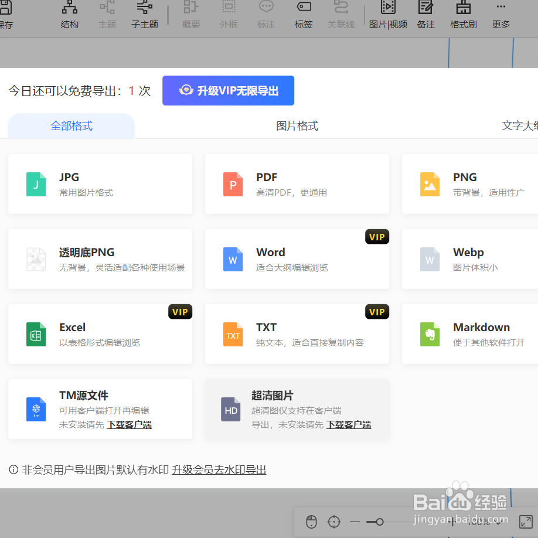Click 下载客户端 link under TM源文件

click(130, 425)
